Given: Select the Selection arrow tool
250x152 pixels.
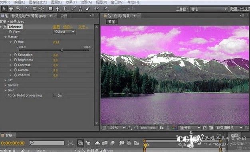Looking at the screenshot, I should [x=4, y=9].
